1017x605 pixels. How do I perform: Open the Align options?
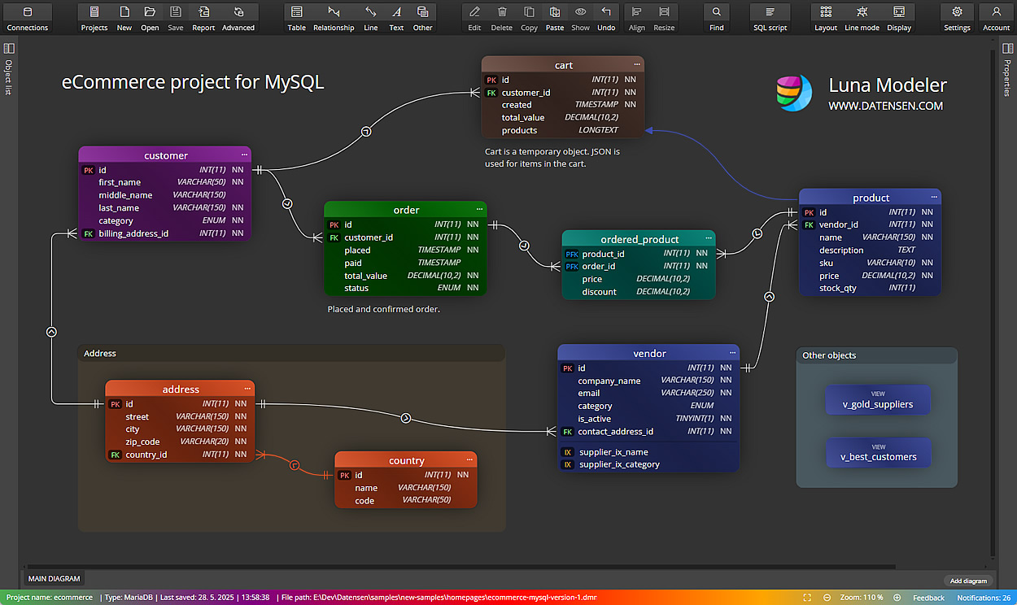(x=637, y=18)
